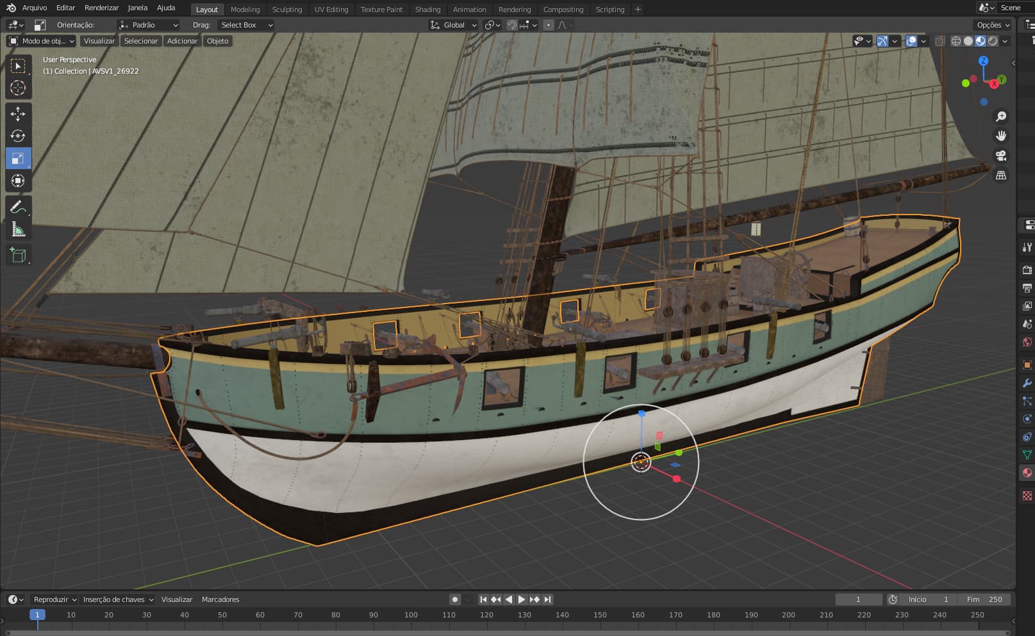Viewport: 1035px width, 636px height.
Task: Open the Select Box drag dropdown
Action: pyautogui.click(x=246, y=25)
